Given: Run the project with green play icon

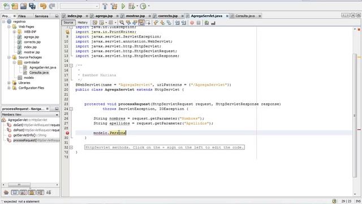Looking at the screenshot, I should (x=123, y=6).
